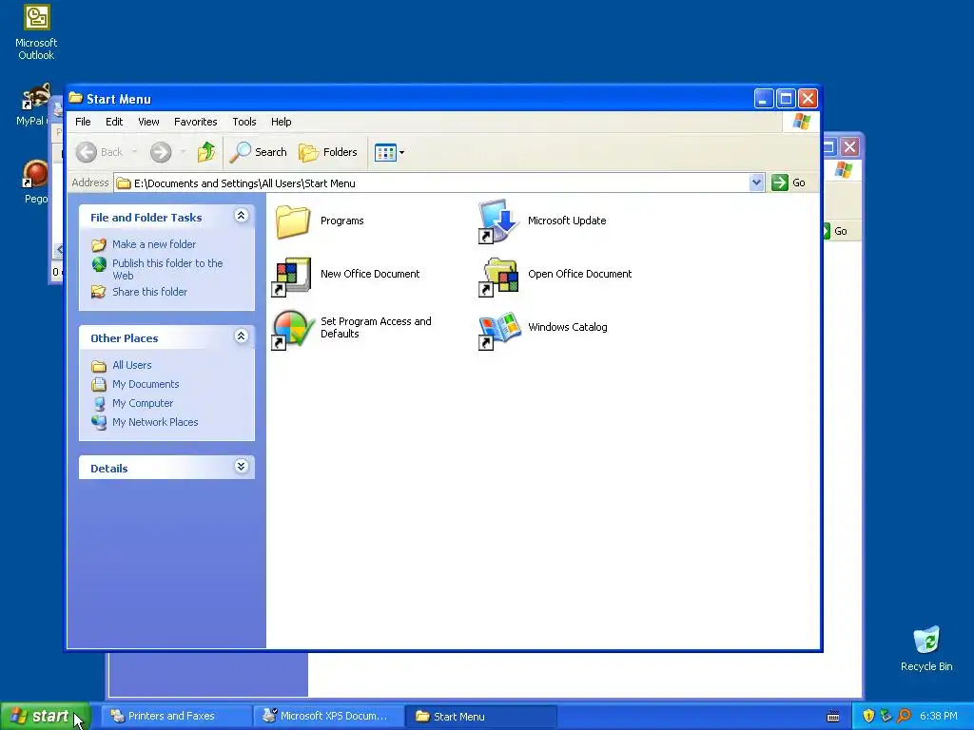Collapse the Other Places panel

(241, 336)
